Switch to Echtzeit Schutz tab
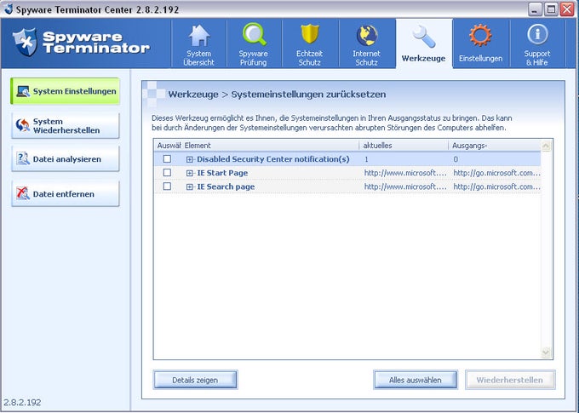 (x=309, y=44)
